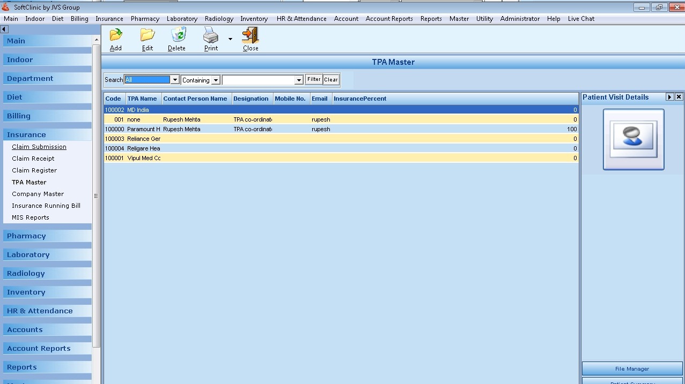Select the Print icon

[210, 35]
